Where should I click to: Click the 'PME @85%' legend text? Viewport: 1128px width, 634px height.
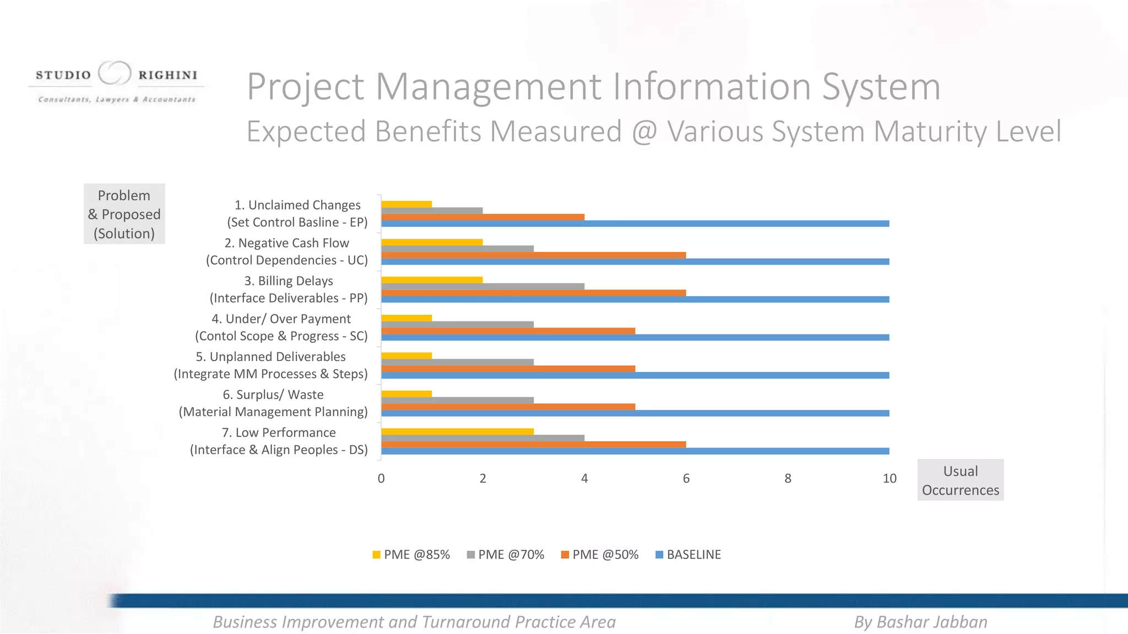417,555
